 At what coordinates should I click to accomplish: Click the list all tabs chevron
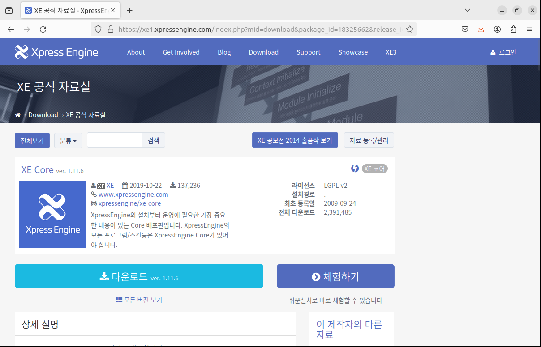(x=468, y=10)
